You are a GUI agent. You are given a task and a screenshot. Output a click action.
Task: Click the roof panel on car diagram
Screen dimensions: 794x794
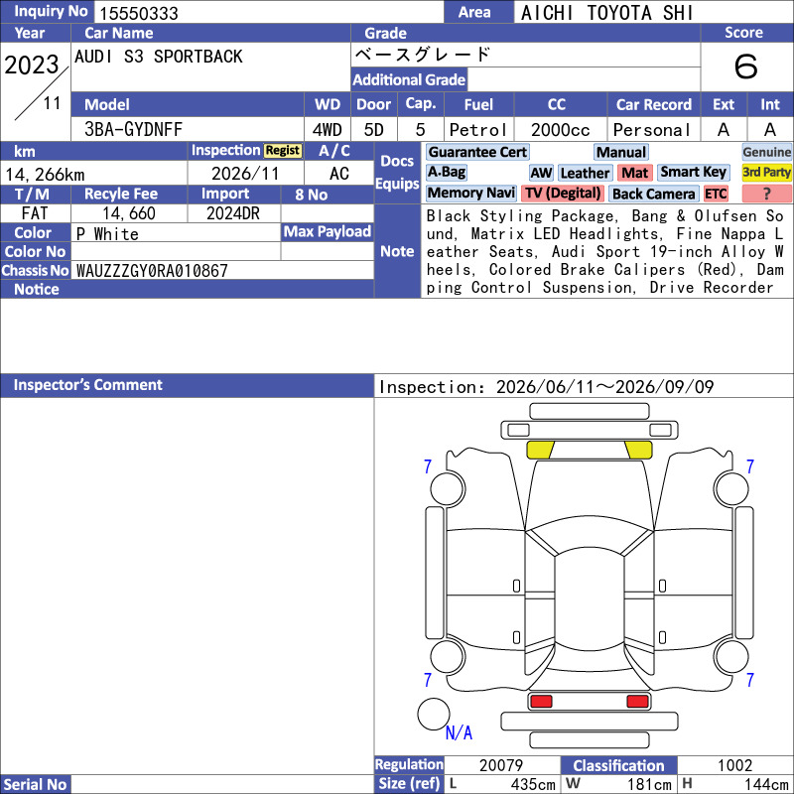coord(589,600)
